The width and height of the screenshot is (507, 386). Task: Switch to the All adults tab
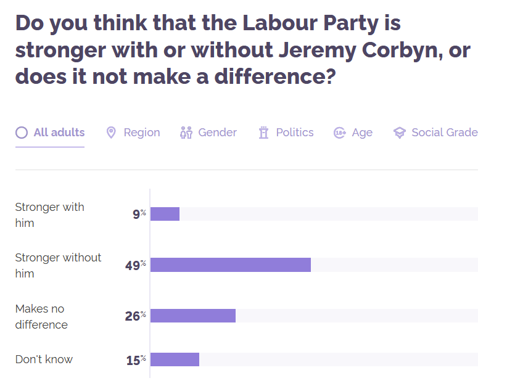click(x=50, y=133)
